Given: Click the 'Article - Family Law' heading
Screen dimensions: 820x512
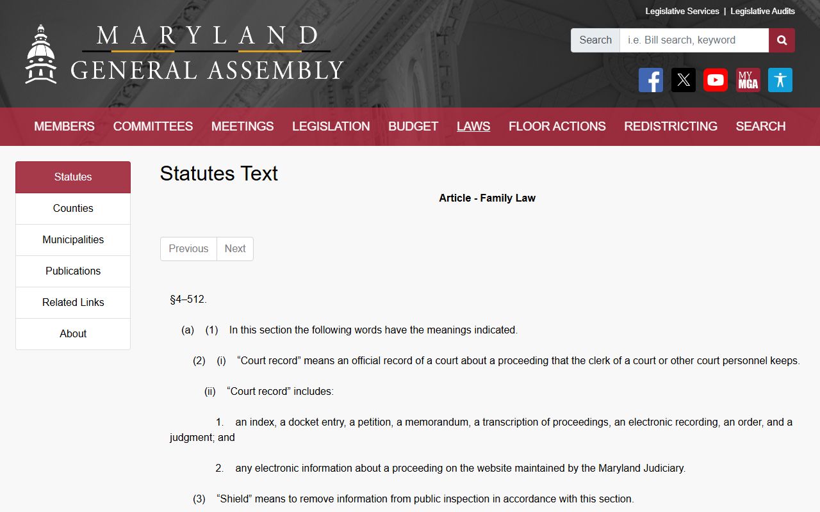Looking at the screenshot, I should pyautogui.click(x=487, y=198).
